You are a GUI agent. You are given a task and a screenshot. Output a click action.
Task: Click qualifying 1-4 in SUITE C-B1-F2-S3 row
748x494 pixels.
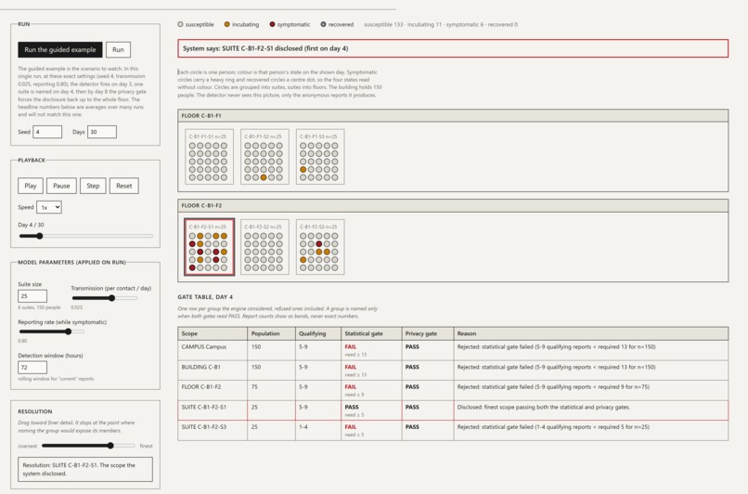pyautogui.click(x=303, y=427)
